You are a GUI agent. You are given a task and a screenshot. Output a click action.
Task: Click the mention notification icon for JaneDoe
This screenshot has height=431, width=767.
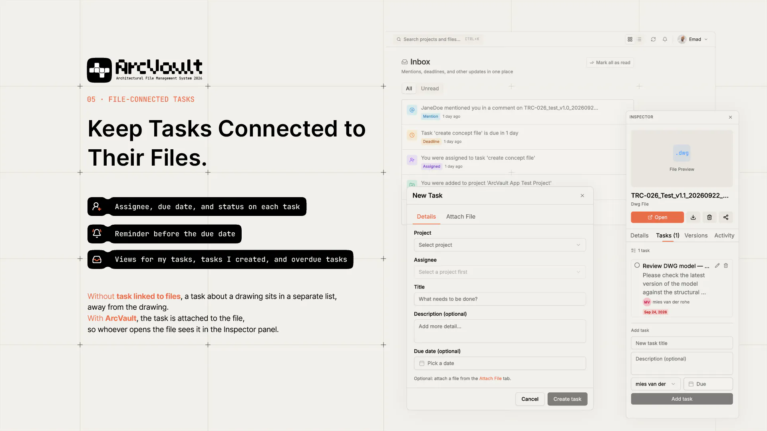point(412,110)
